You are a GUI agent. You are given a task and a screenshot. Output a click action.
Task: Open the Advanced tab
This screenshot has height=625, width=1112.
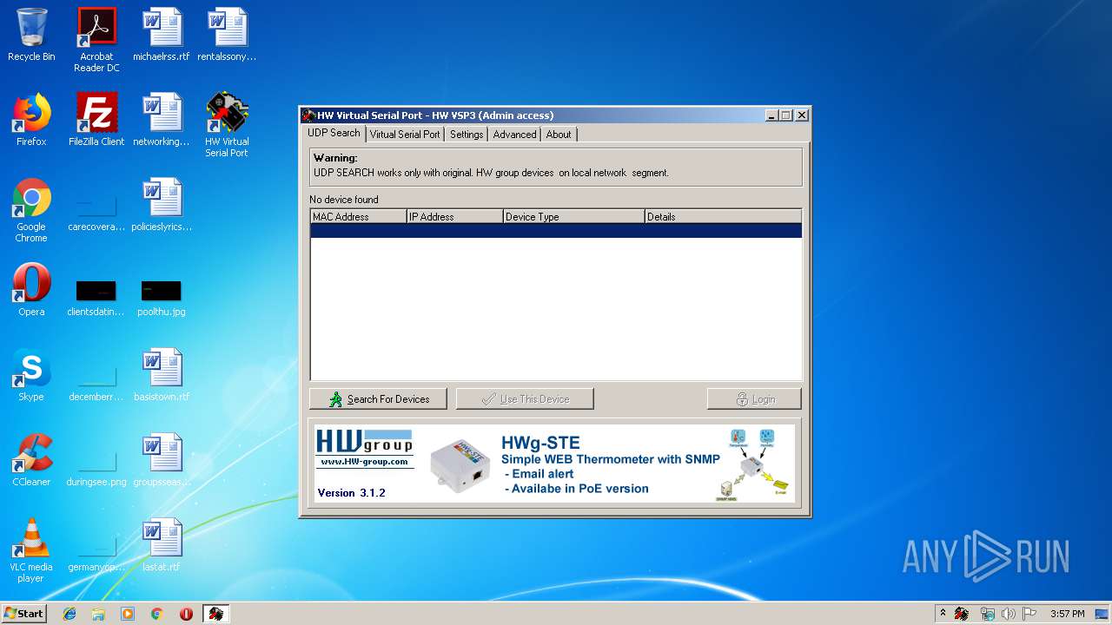pyautogui.click(x=514, y=135)
